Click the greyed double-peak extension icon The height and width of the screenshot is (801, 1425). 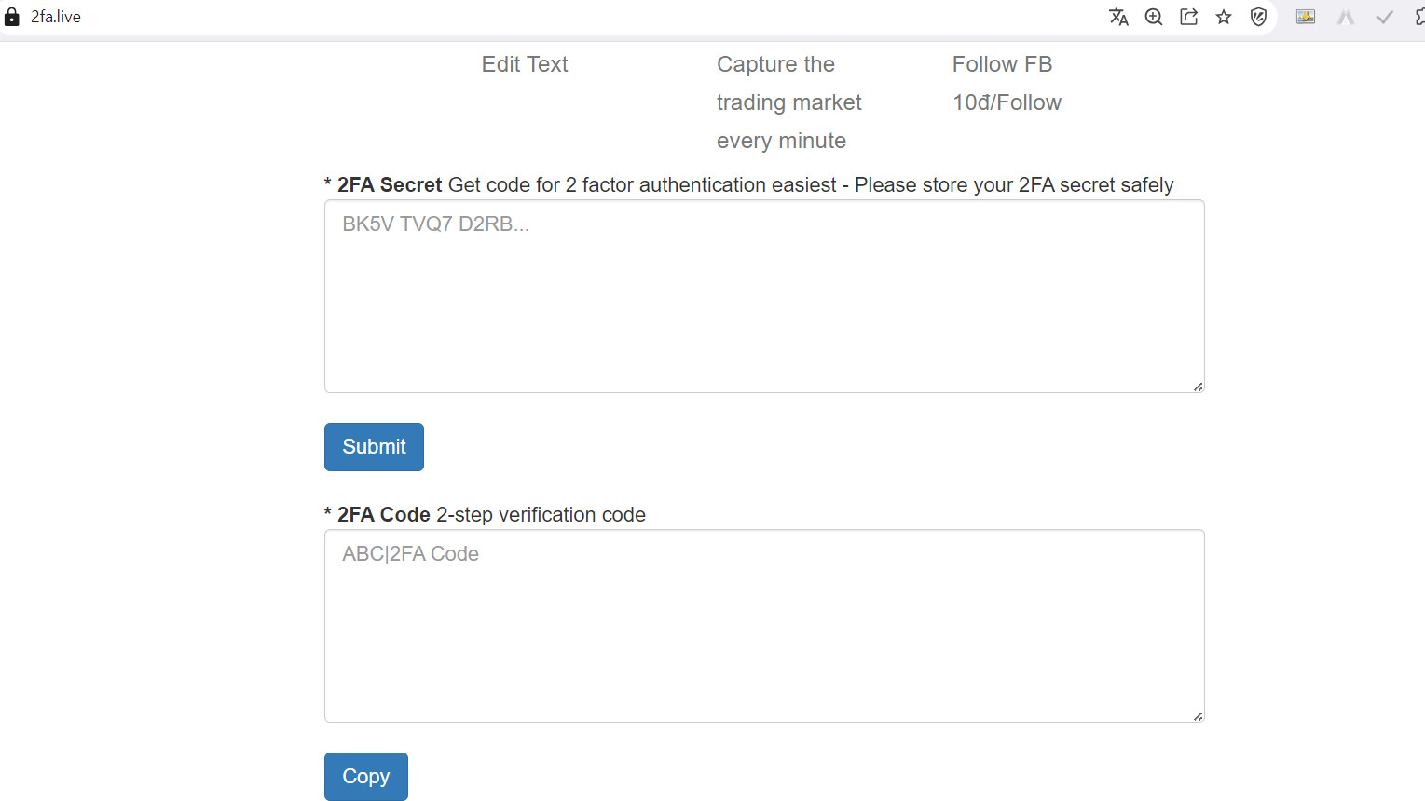(x=1345, y=17)
